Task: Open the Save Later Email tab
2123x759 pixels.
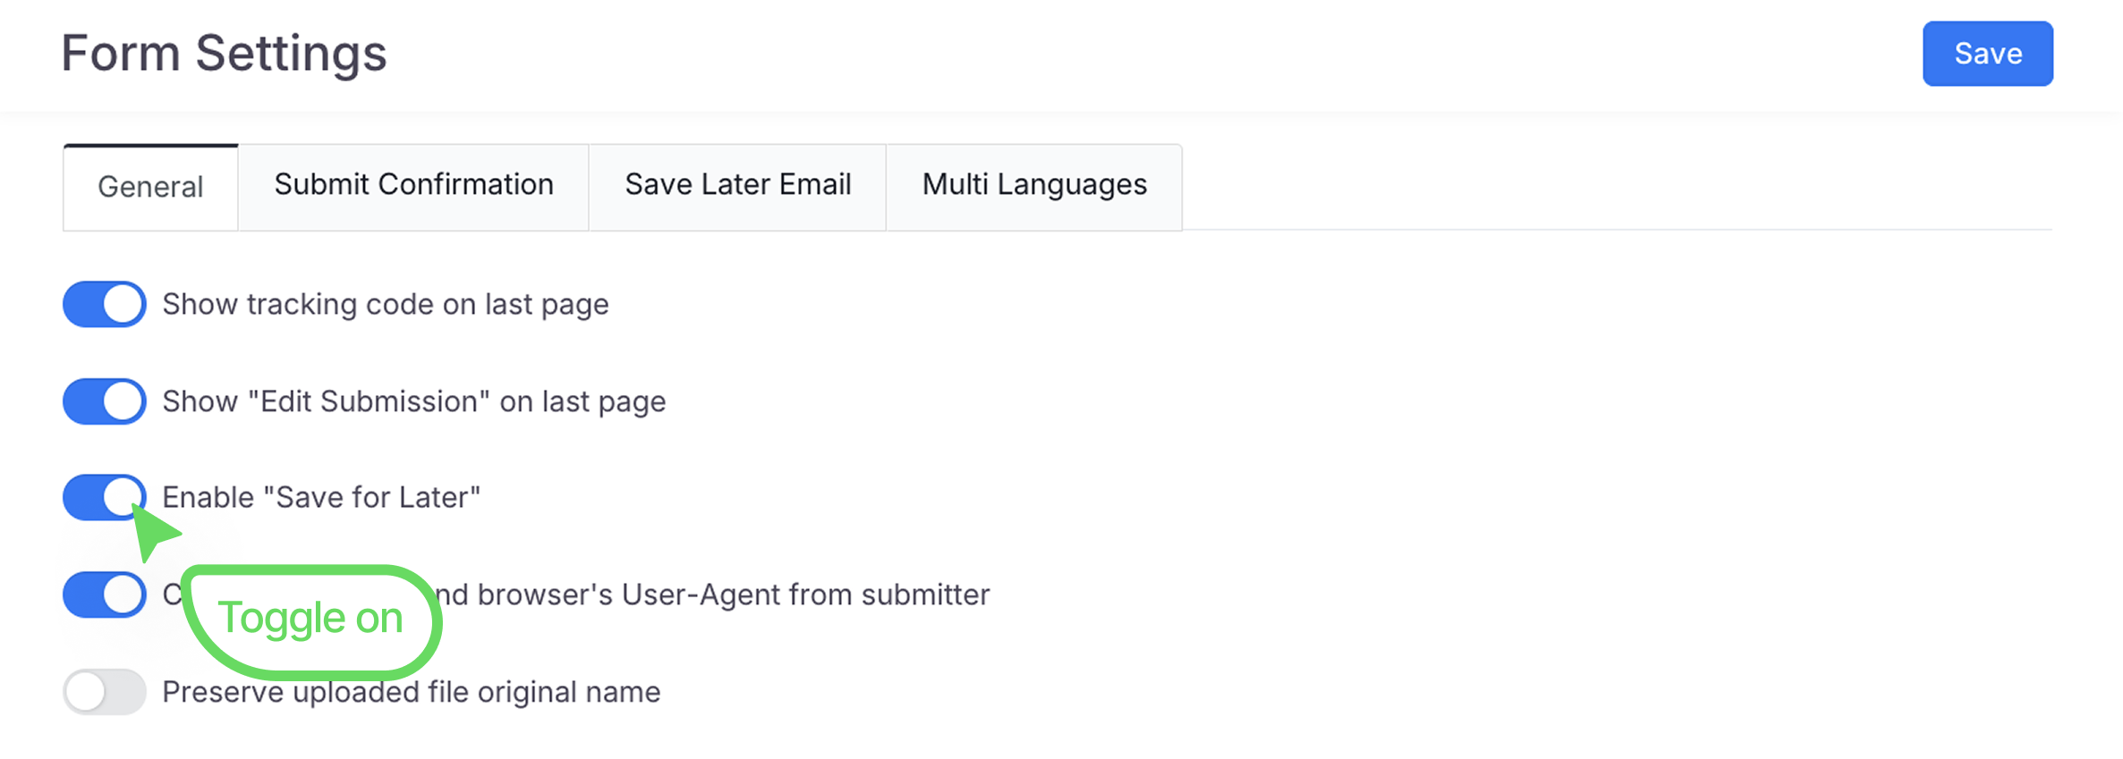Action: point(737,185)
